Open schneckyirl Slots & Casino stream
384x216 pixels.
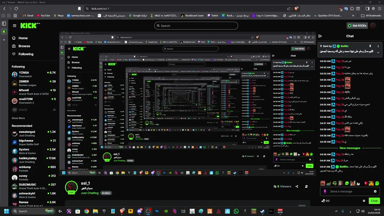34,195
